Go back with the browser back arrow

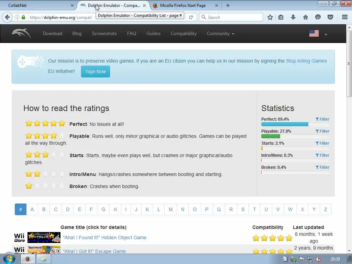point(7,17)
